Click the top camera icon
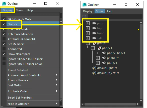This screenshot has height=108, width=147. [x=94, y=28]
